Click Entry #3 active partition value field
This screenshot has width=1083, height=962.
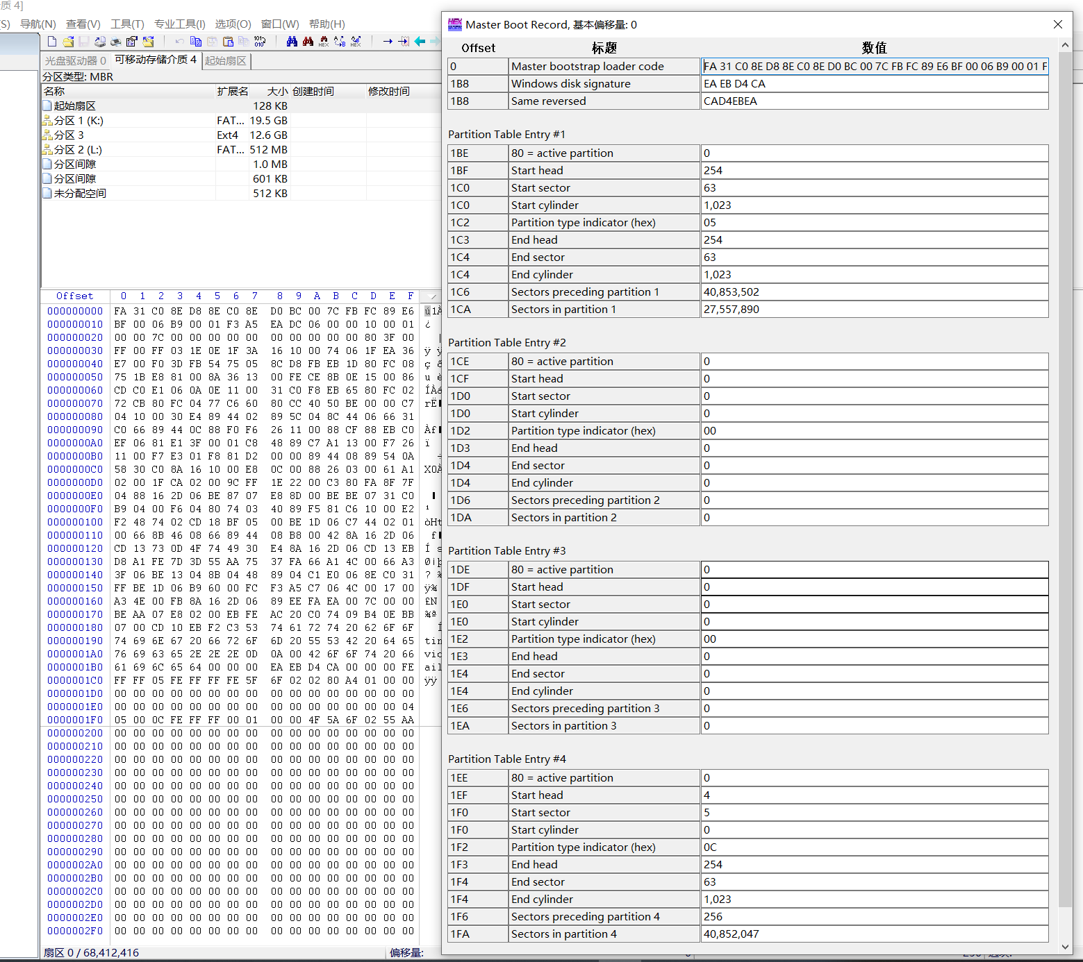pyautogui.click(x=875, y=570)
